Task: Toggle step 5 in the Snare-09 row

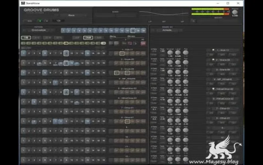Action: pos(45,73)
